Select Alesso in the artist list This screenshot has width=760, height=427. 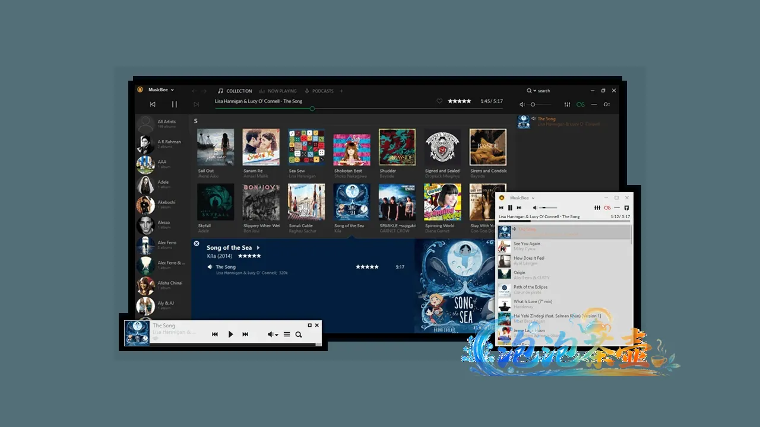pyautogui.click(x=162, y=225)
